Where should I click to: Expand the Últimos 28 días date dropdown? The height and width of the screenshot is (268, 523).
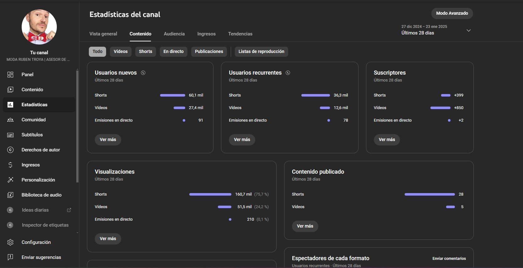coord(468,30)
